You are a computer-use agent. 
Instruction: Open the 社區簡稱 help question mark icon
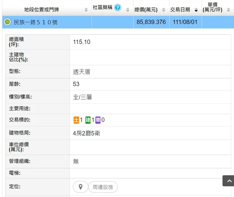pos(118,7)
